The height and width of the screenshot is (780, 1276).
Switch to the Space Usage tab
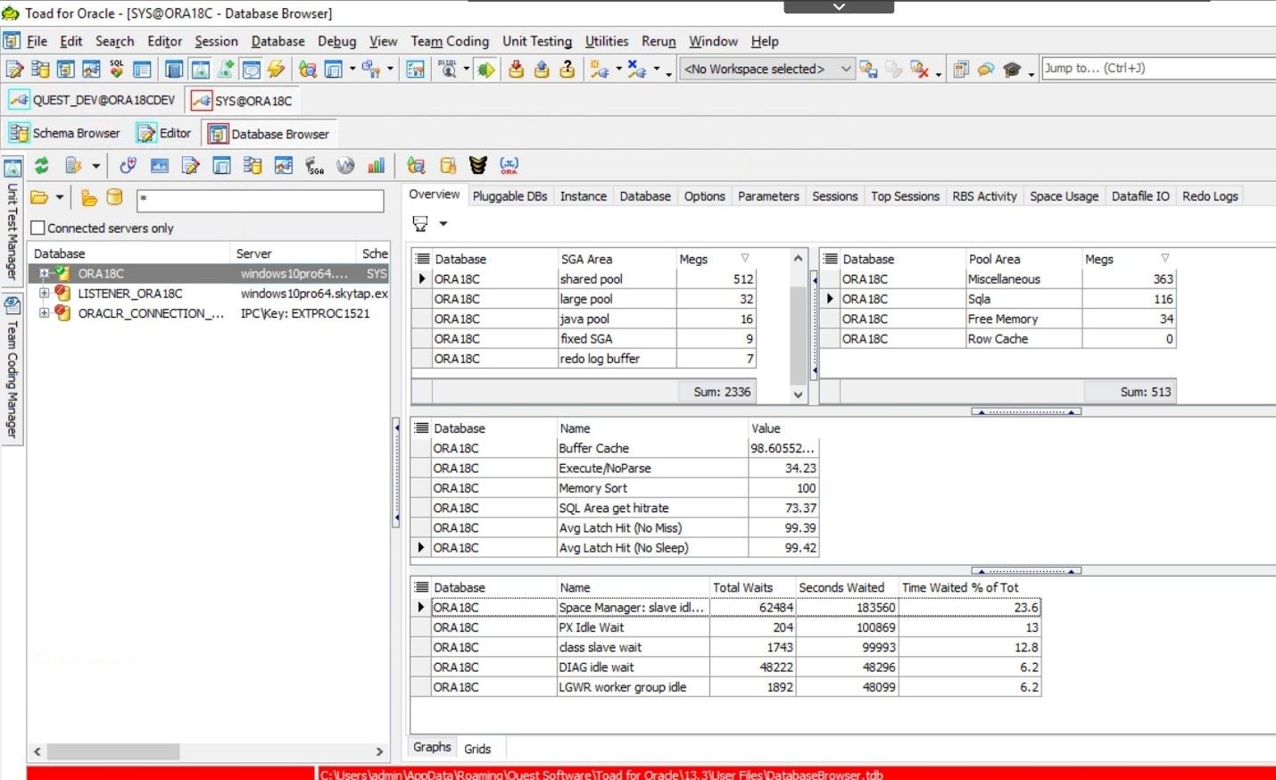coord(1064,196)
